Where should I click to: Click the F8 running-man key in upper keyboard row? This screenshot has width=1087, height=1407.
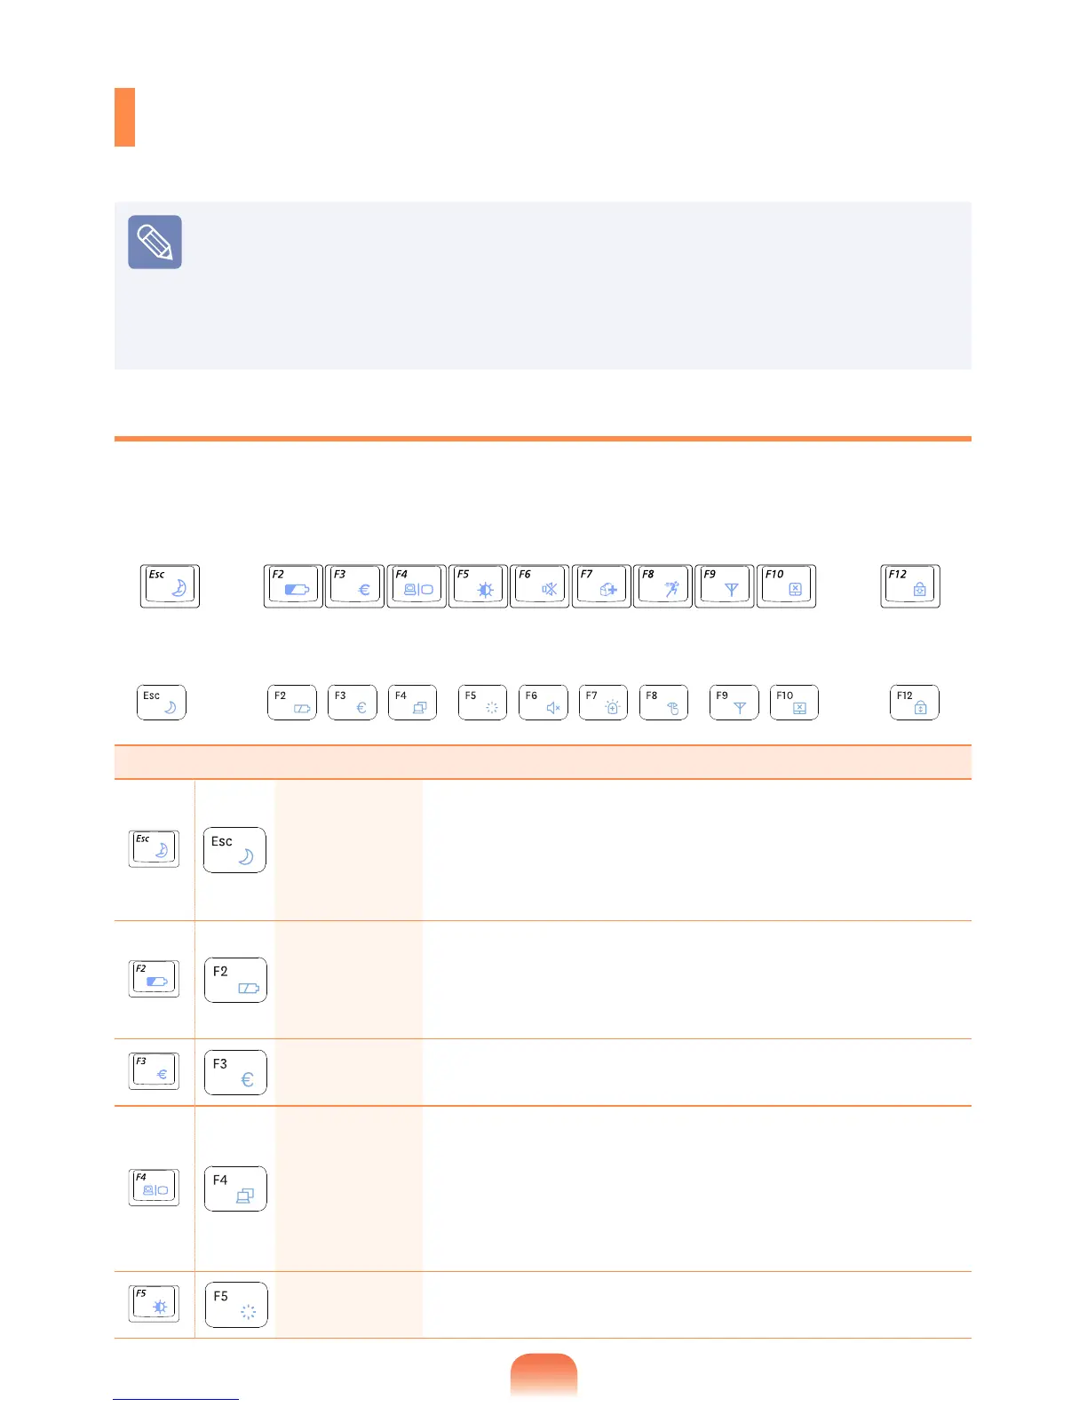click(663, 586)
